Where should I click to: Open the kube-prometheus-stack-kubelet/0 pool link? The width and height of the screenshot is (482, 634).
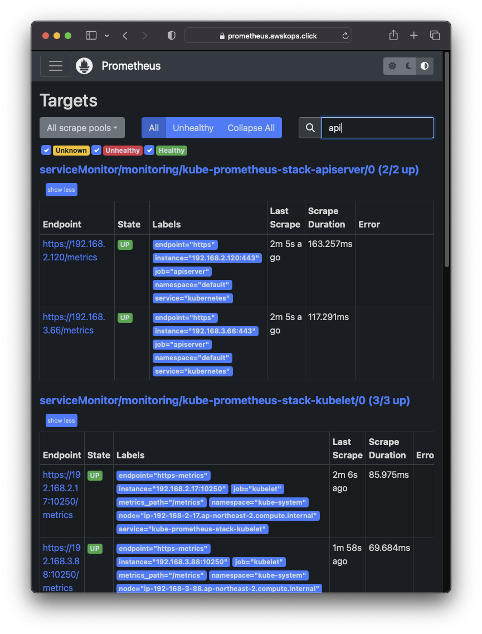pos(225,400)
